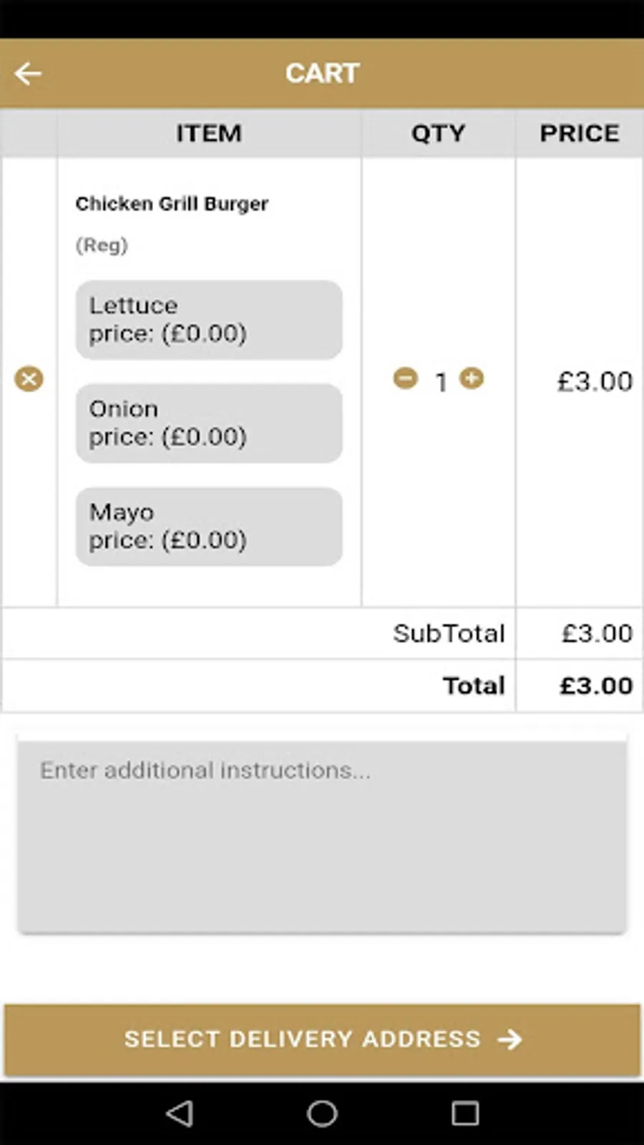
Task: Tap the Onion topping chip
Action: click(208, 423)
